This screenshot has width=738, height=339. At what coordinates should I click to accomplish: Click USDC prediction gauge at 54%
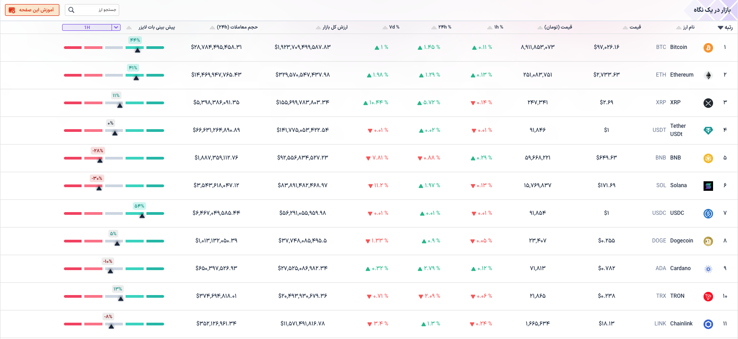pos(114,211)
